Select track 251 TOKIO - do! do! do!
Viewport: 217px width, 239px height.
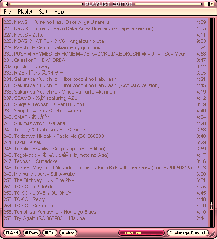105,187
